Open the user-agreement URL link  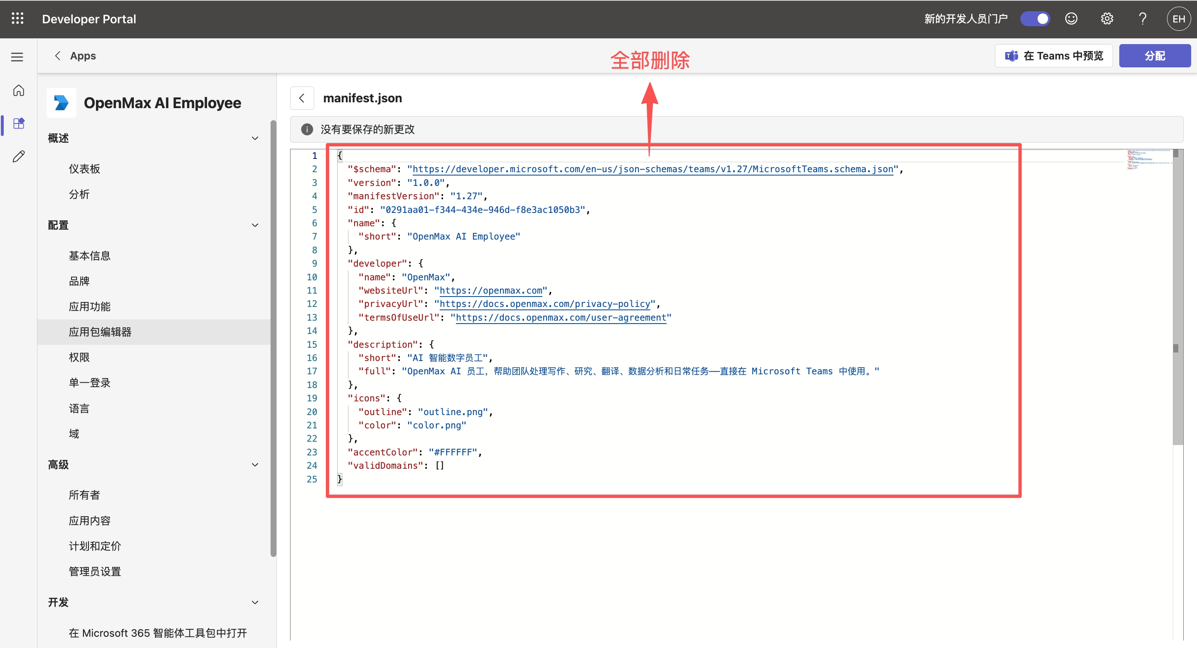tap(561, 317)
